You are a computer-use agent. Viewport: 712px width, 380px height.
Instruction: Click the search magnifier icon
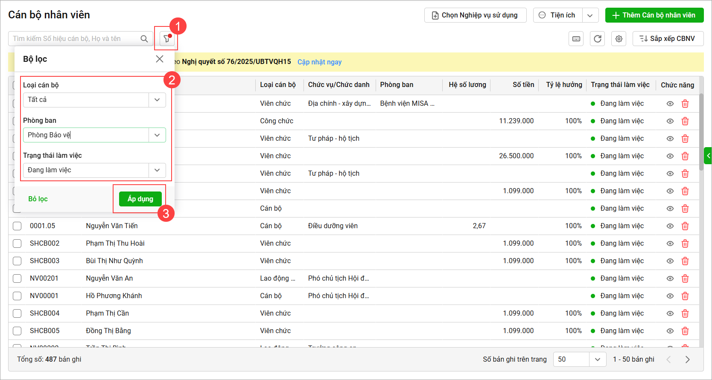144,39
